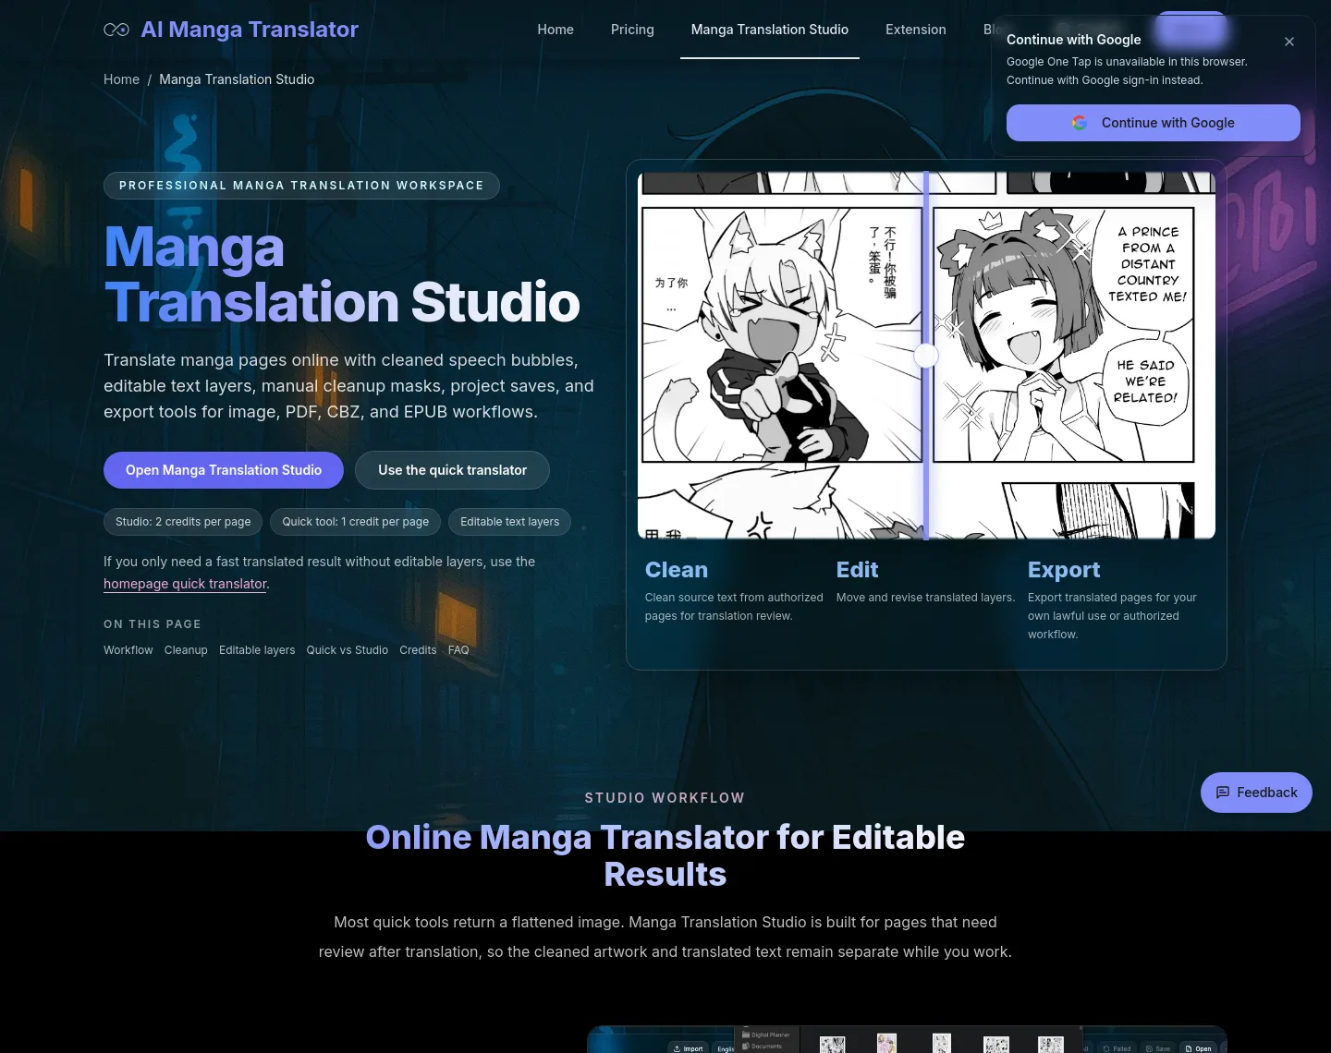
Task: Click the original Chinese manga panel
Action: 782,334
